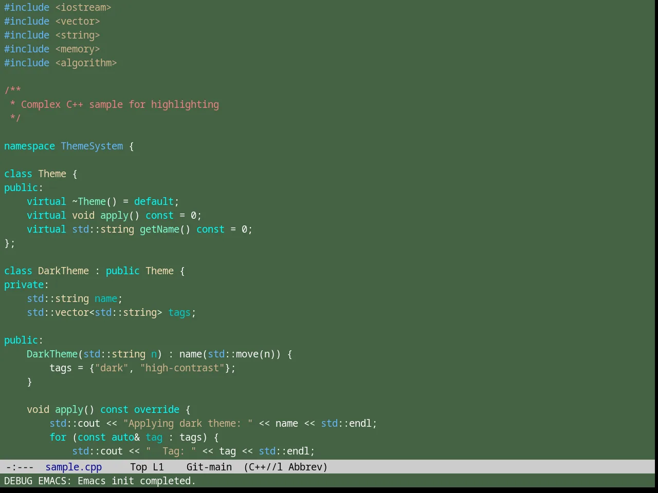This screenshot has height=493, width=658.
Task: Click 'DarkTheme(' constructor definition
Action: (55, 354)
